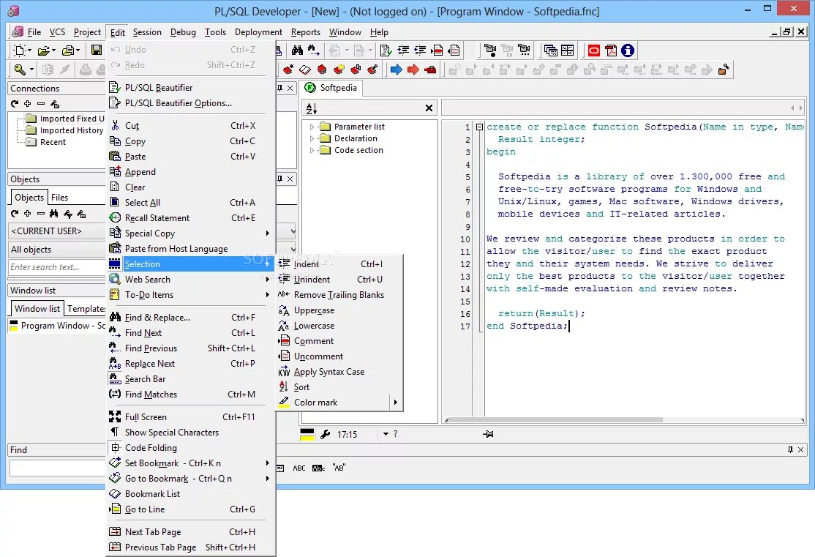This screenshot has height=557, width=815.
Task: Click the Enter search text field
Action: coord(57,267)
